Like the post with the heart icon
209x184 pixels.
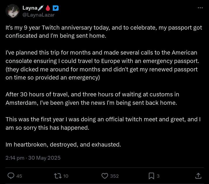click(105, 176)
